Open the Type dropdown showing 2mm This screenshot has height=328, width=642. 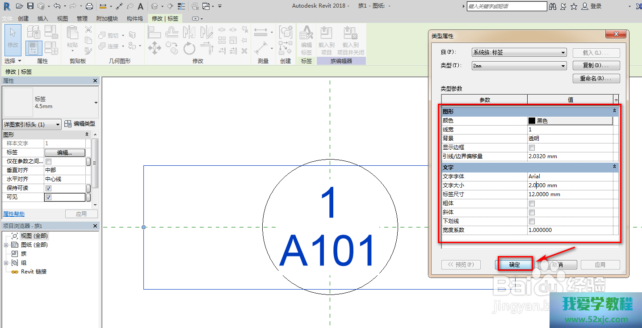(x=519, y=66)
